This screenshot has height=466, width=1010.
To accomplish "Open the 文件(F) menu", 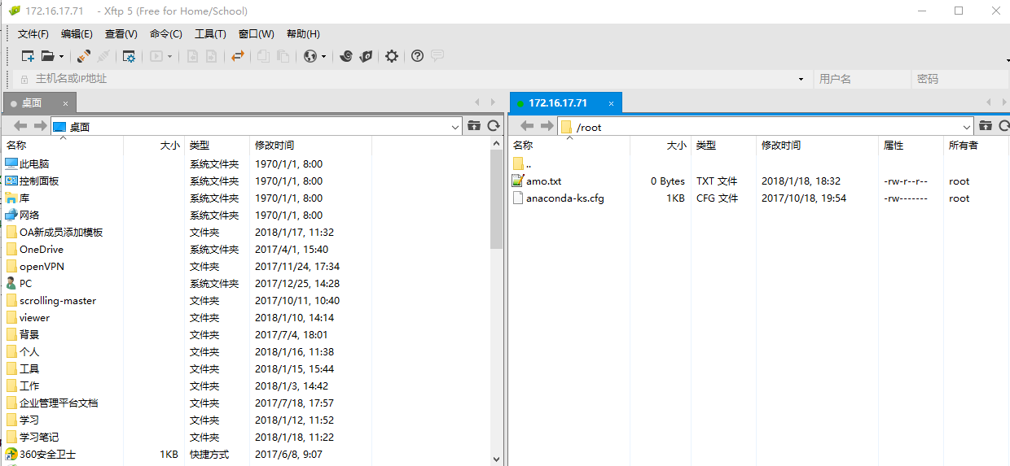I will pos(33,33).
